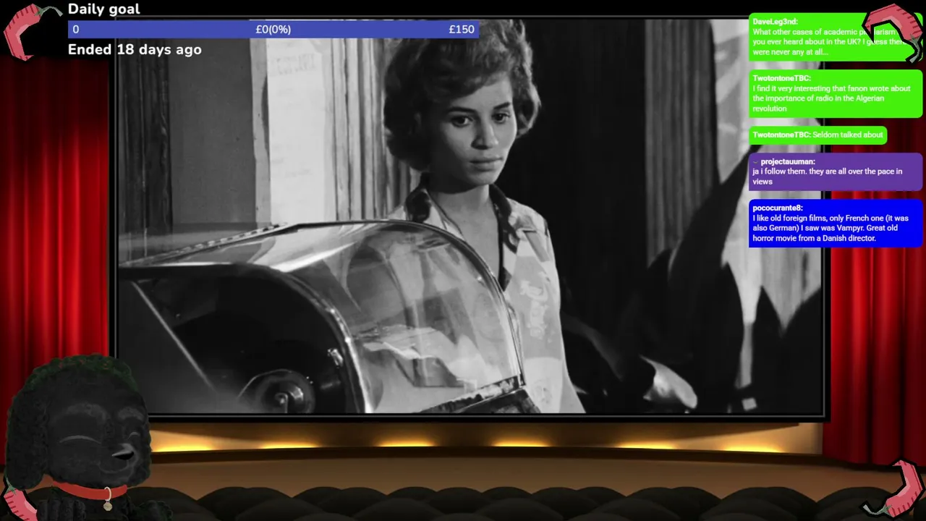This screenshot has width=926, height=521.
Task: Open projectauuman's username in chat
Action: [x=788, y=162]
